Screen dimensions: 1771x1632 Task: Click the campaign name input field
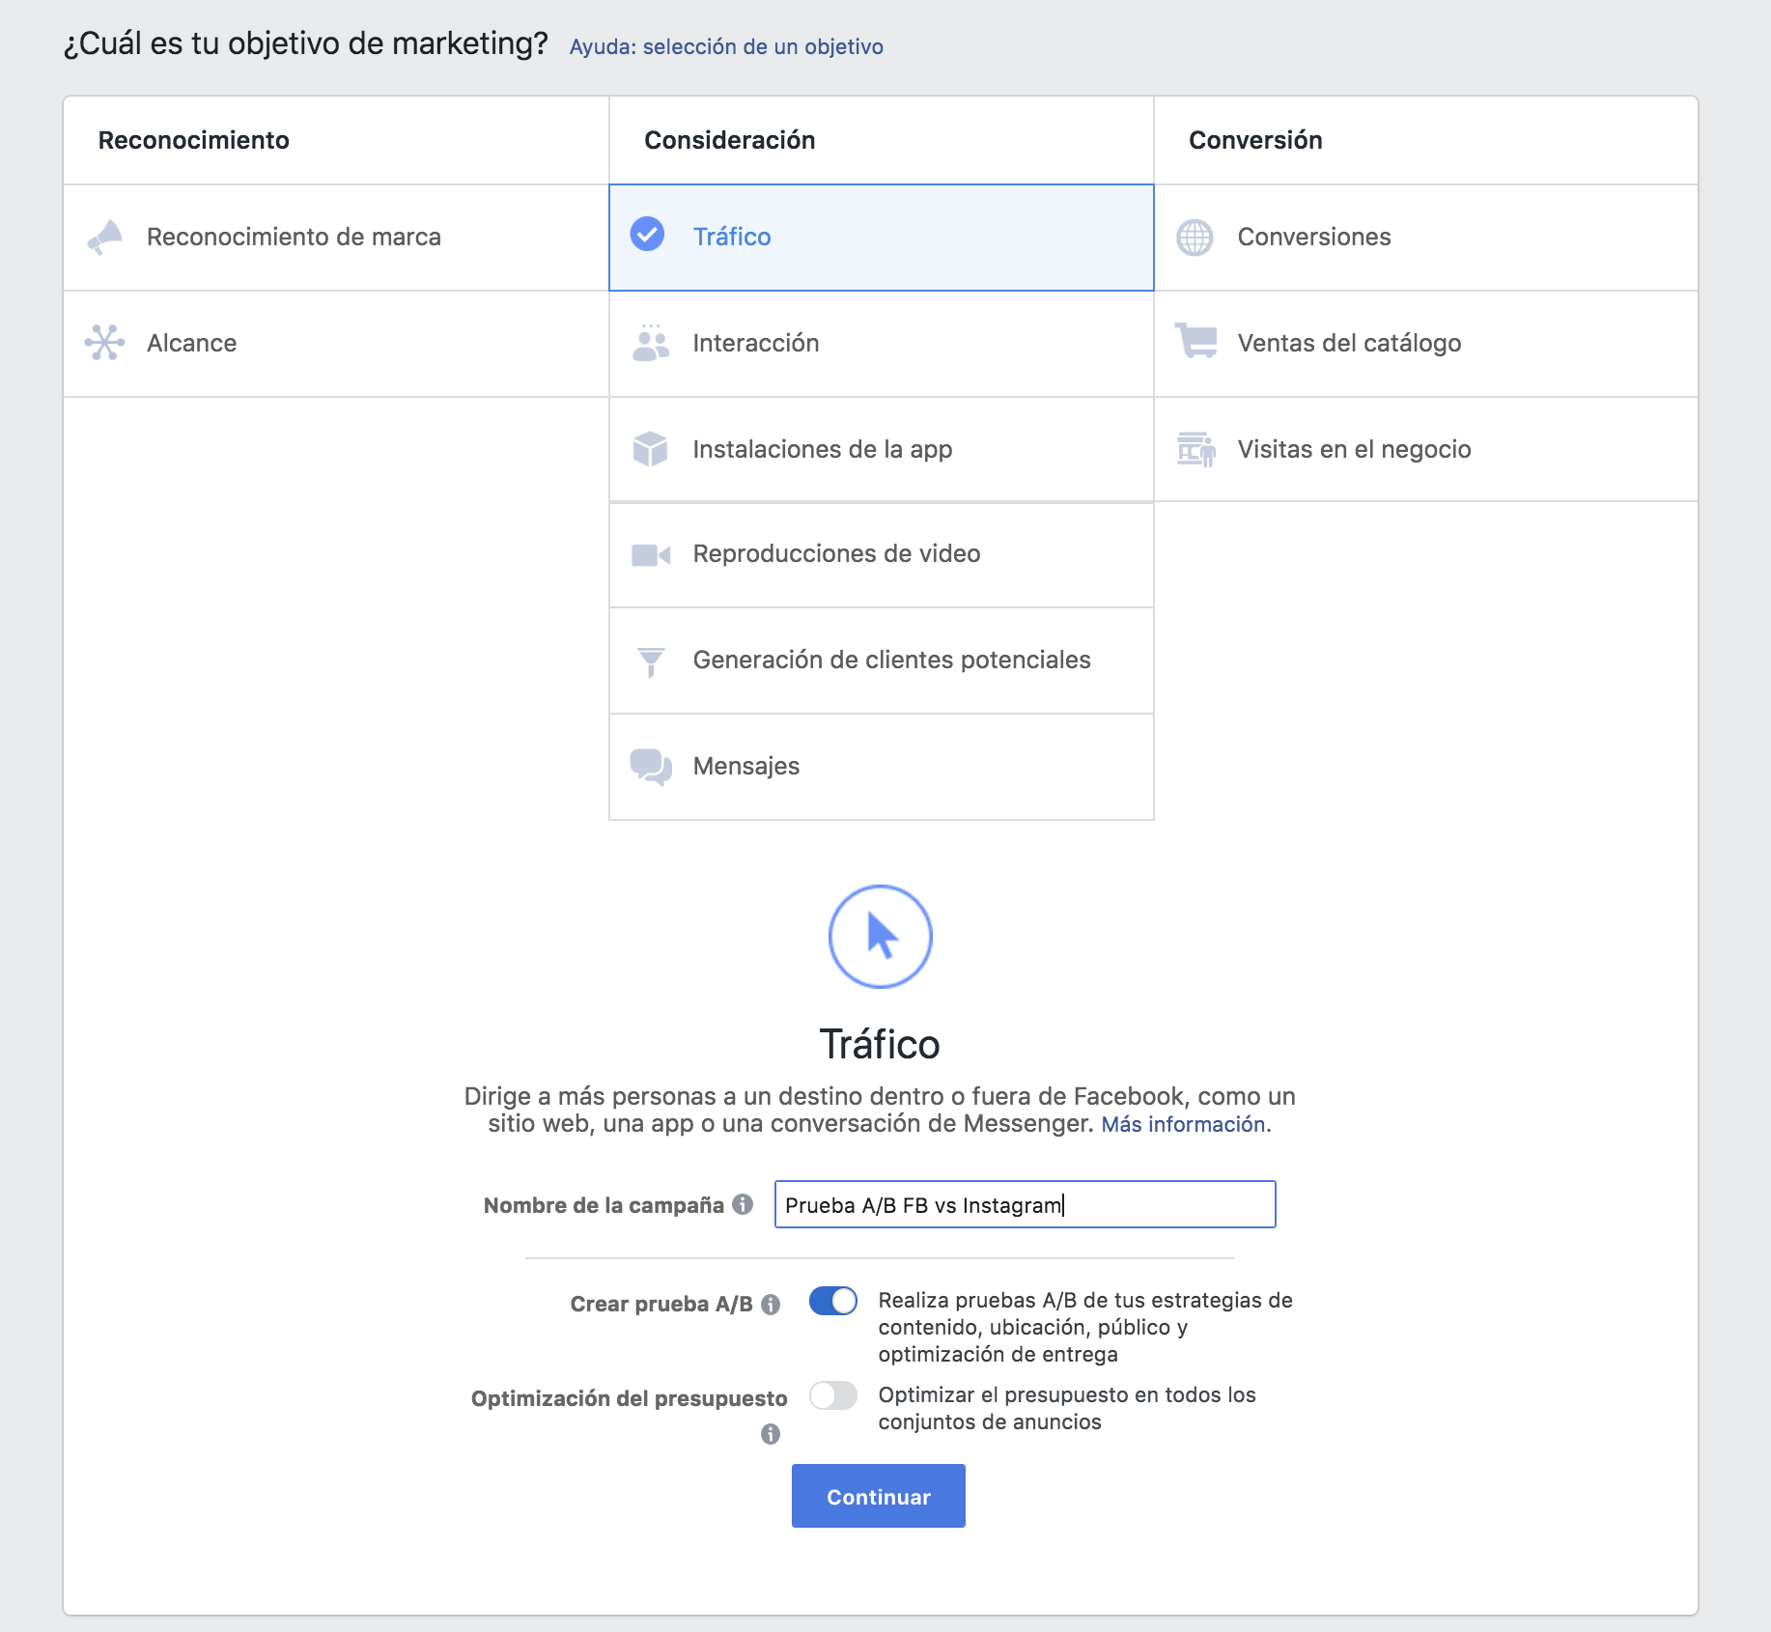coord(1024,1204)
